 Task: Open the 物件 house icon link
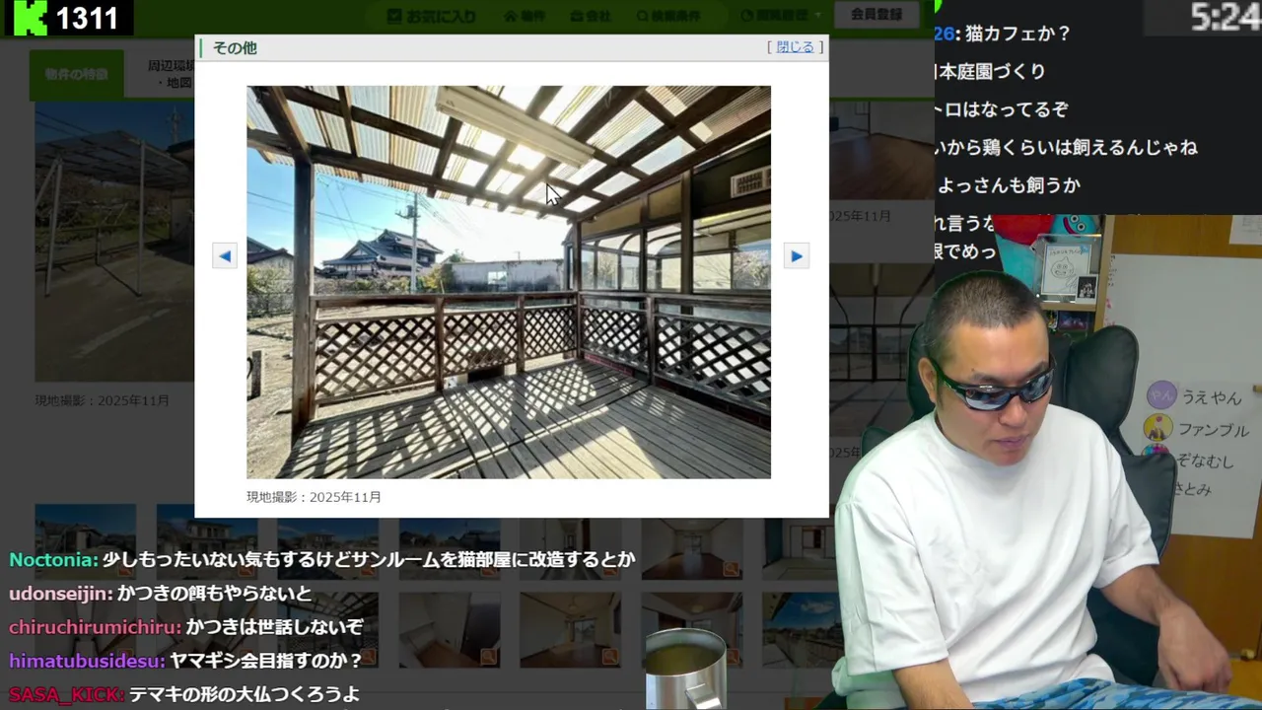[525, 16]
